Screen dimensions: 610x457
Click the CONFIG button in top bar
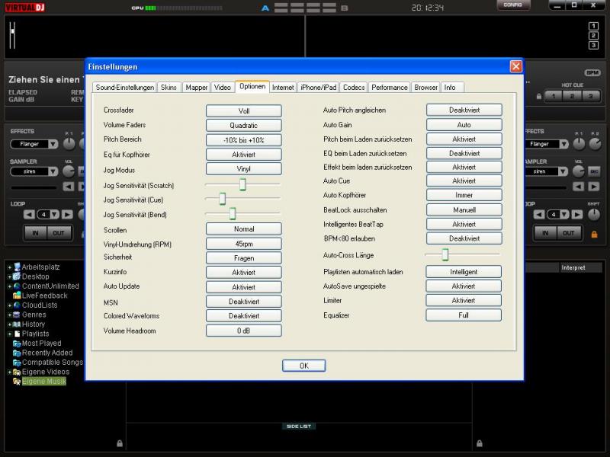click(513, 5)
